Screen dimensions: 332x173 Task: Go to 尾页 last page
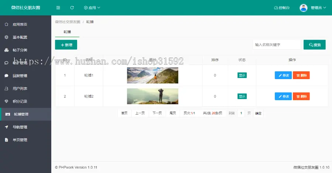[x=173, y=113]
